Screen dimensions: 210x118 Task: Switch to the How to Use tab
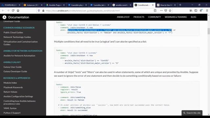pos(166,5)
